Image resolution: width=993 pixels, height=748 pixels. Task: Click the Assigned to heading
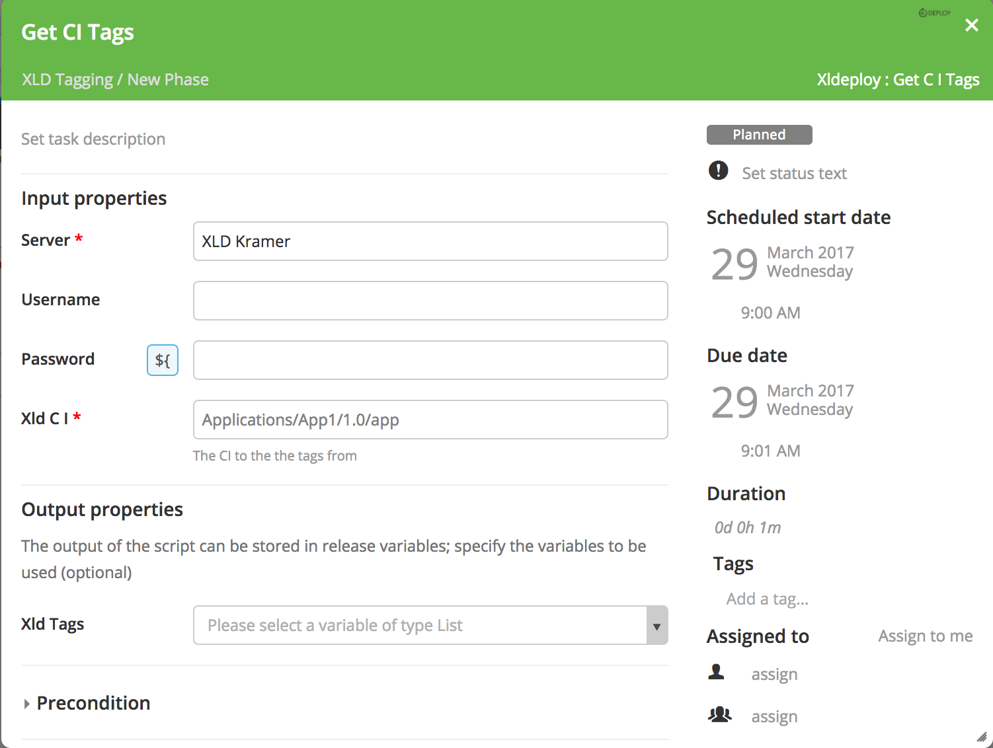758,636
